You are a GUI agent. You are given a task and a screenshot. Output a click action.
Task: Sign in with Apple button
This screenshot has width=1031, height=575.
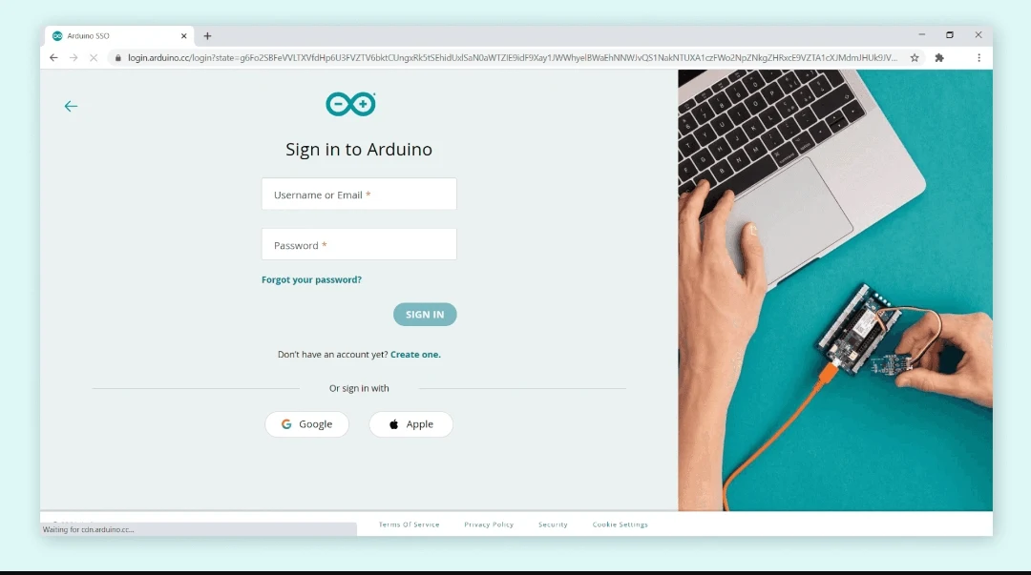point(410,423)
